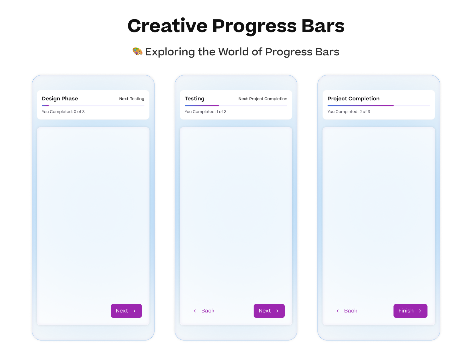Click the 'Next Testing' label on the first card
The width and height of the screenshot is (472, 354).
pos(132,99)
